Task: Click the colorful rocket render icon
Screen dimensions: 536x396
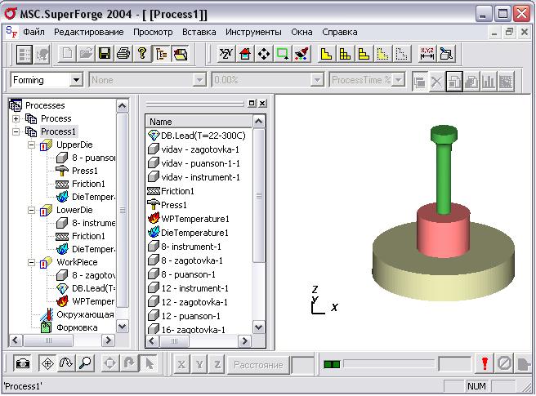Action: tap(301, 54)
